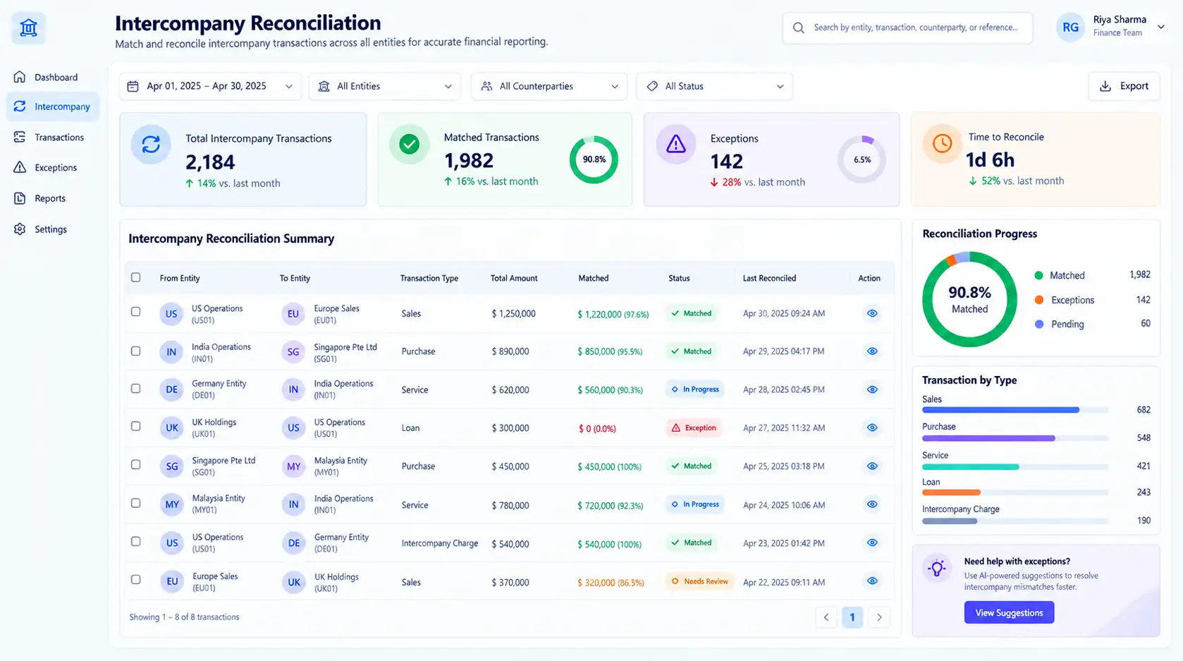Go to next page arrow
The image size is (1183, 661).
pos(879,617)
